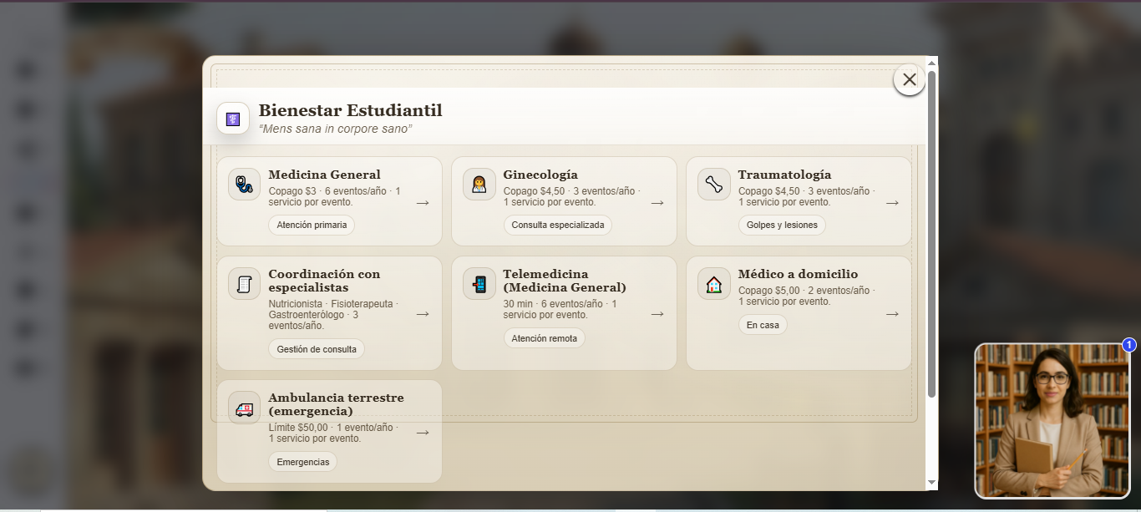
Task: Click the Atención primaria tag
Action: (312, 226)
